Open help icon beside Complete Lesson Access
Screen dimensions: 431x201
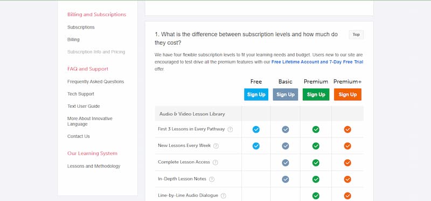[215, 163]
